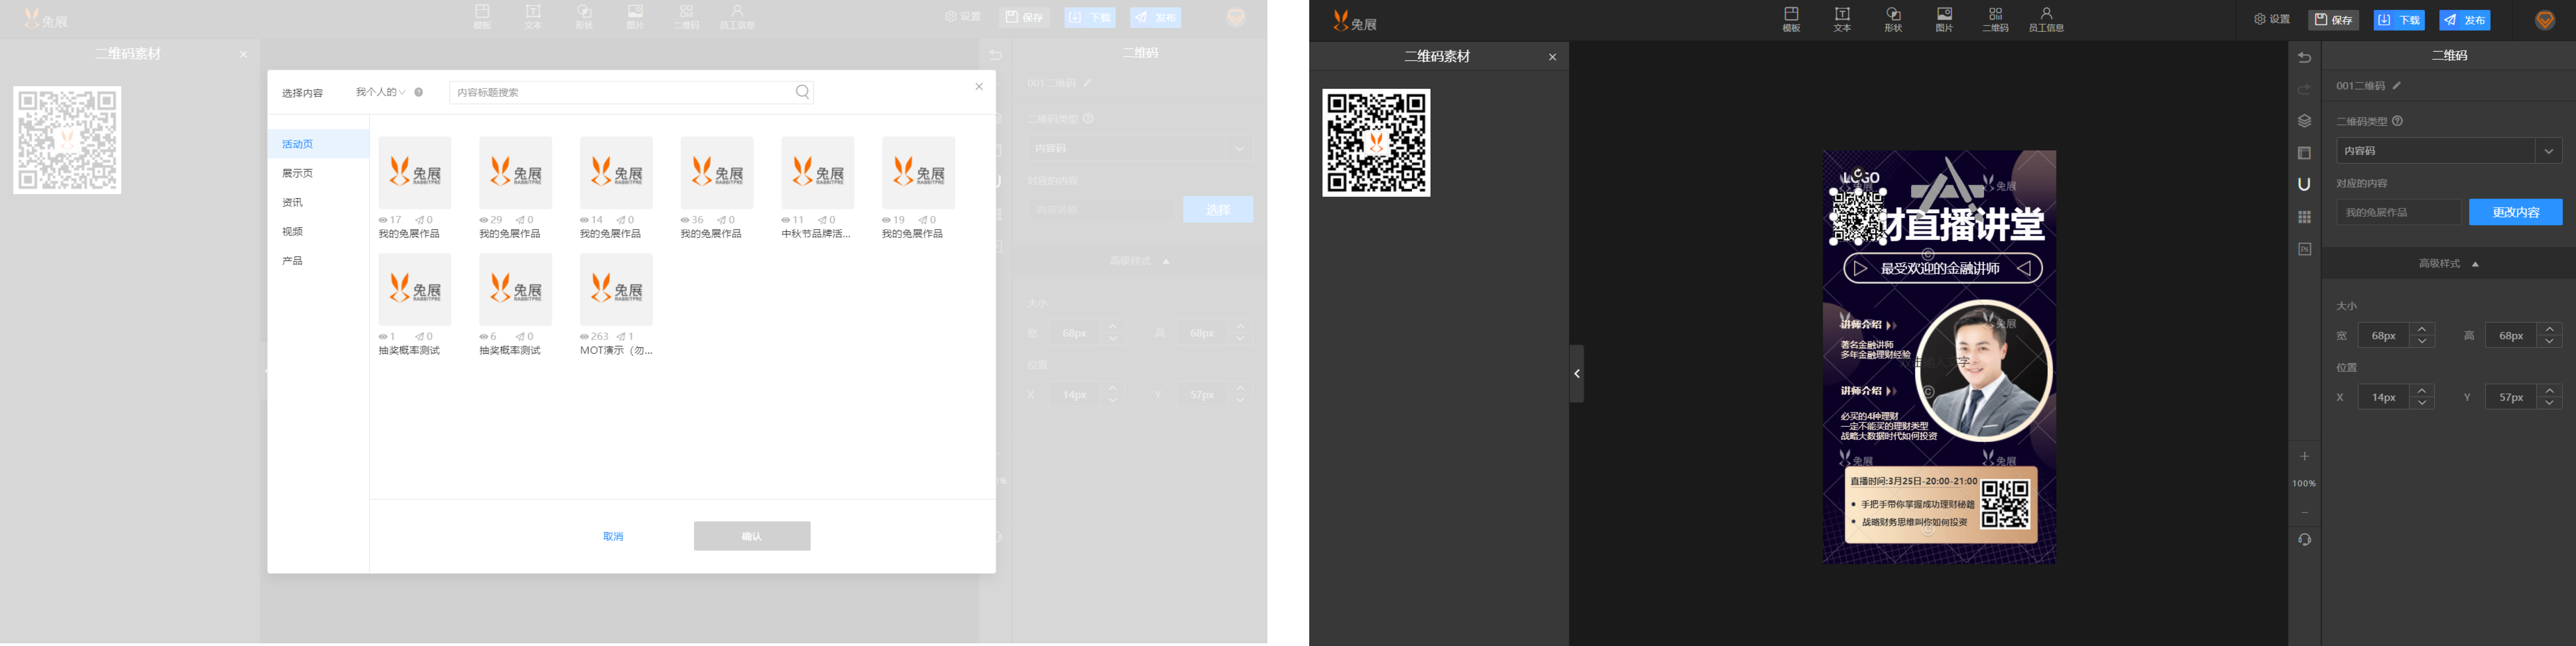Close the 选择内容 dialog
This screenshot has height=646, width=2576.
click(979, 87)
